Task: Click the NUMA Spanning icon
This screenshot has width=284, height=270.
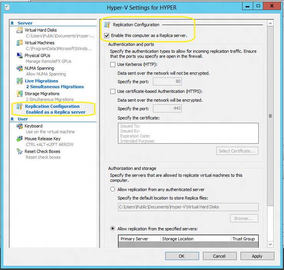Action: [x=20, y=69]
